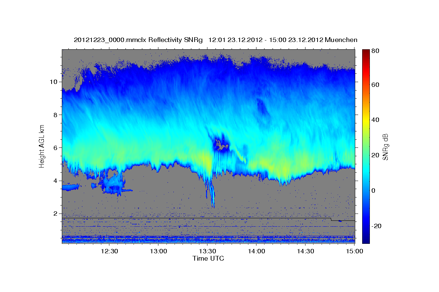Screen dimensions: 439x292
Task: Click the dark red top of colorbar
Action: [x=366, y=53]
